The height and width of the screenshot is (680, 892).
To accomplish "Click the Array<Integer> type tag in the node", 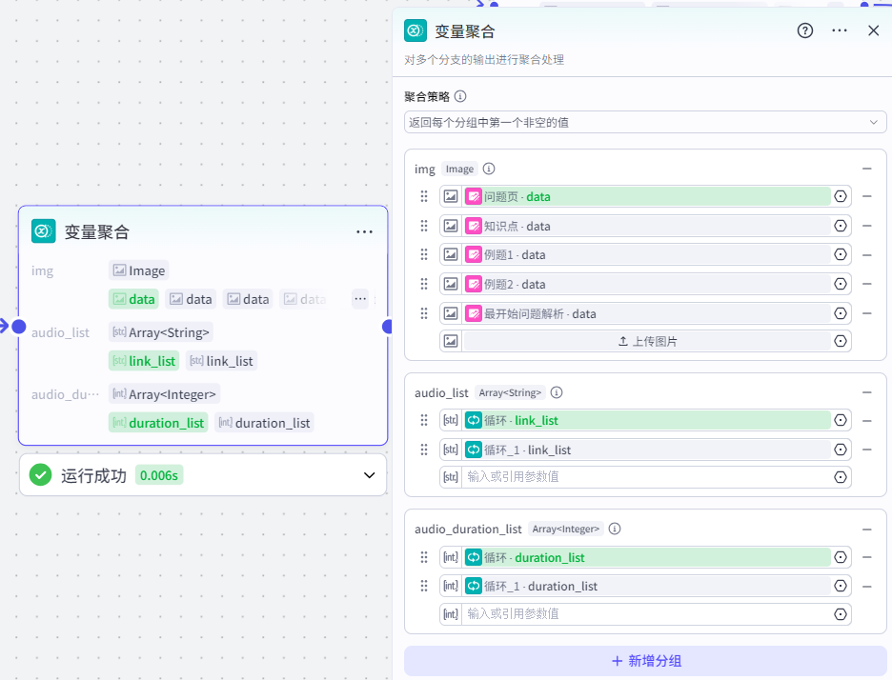I will pyautogui.click(x=165, y=394).
